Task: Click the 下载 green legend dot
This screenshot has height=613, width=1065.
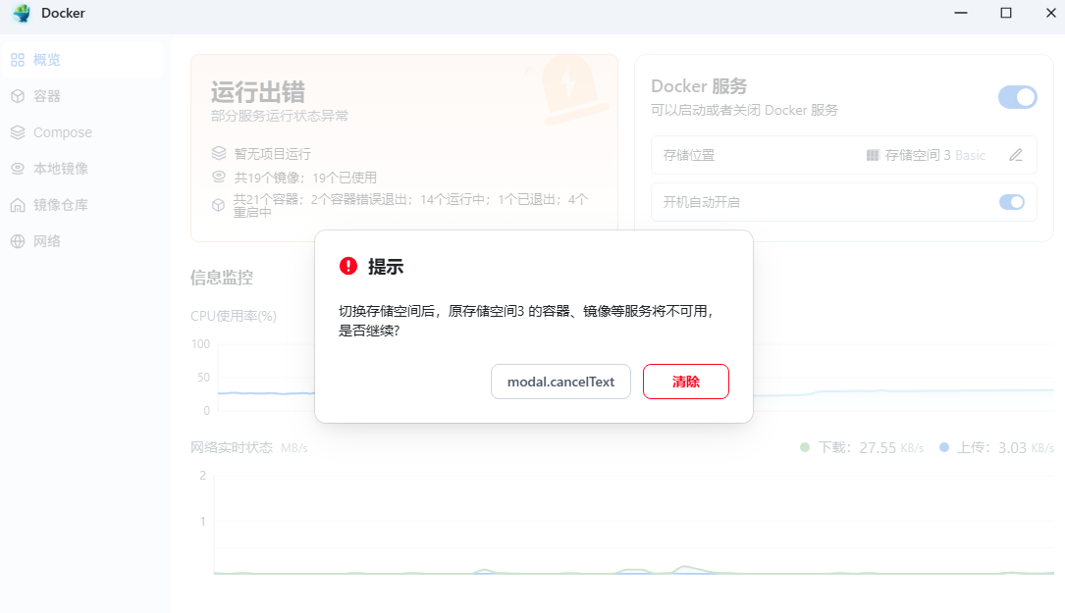Action: [805, 447]
